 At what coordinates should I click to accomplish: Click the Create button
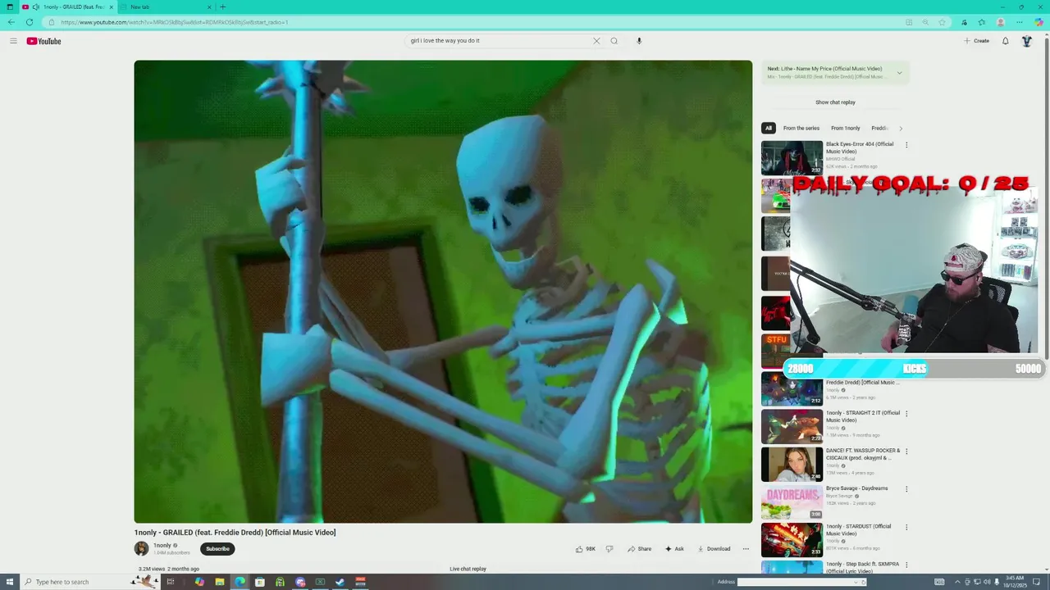point(976,41)
